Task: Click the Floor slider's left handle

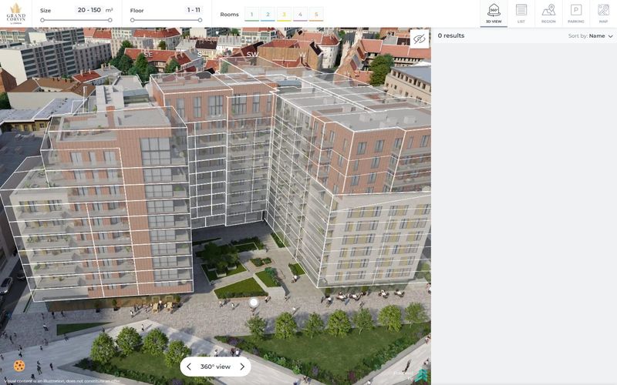Action: click(x=133, y=20)
